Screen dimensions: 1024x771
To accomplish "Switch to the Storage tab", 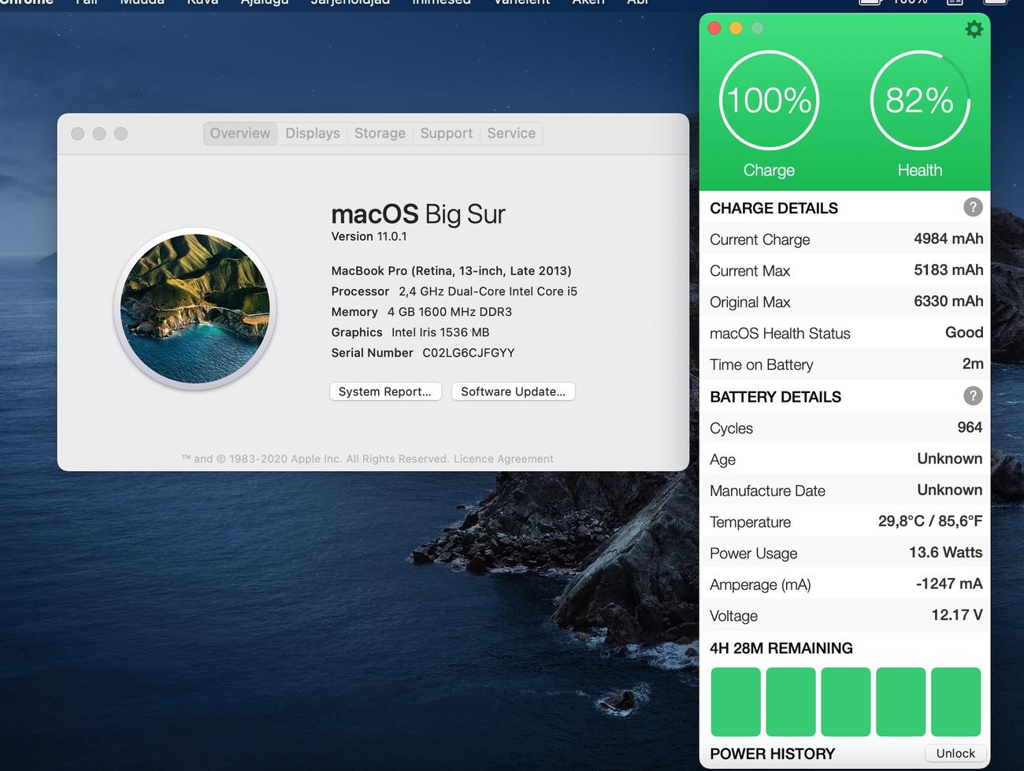I will [380, 133].
